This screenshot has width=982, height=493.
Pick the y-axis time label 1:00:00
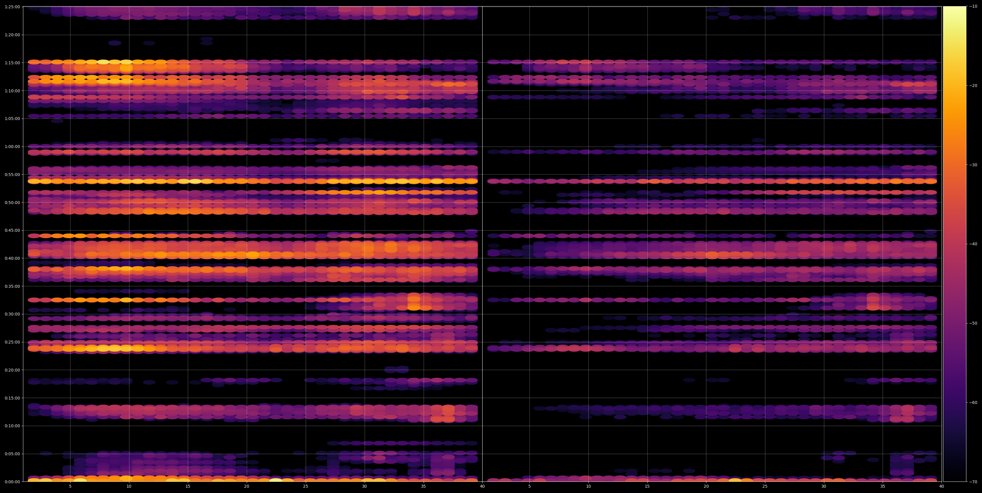(x=12, y=147)
